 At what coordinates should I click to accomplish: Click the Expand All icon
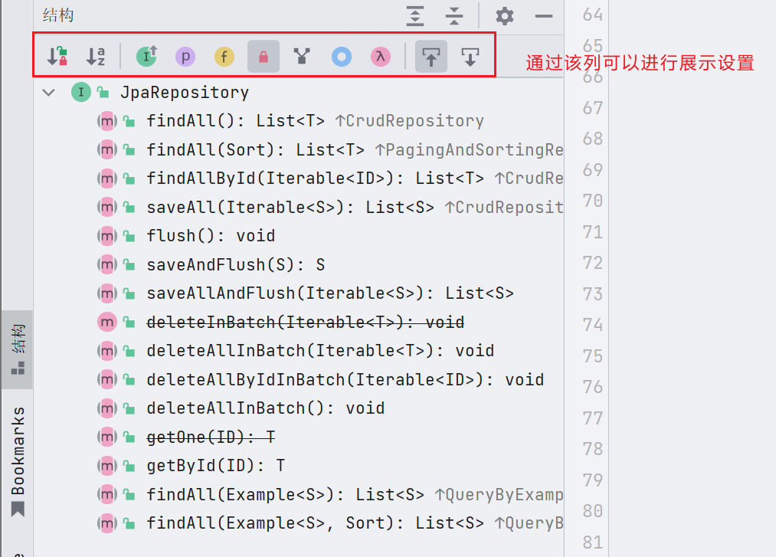[x=415, y=16]
